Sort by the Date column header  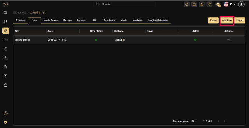click(50, 31)
